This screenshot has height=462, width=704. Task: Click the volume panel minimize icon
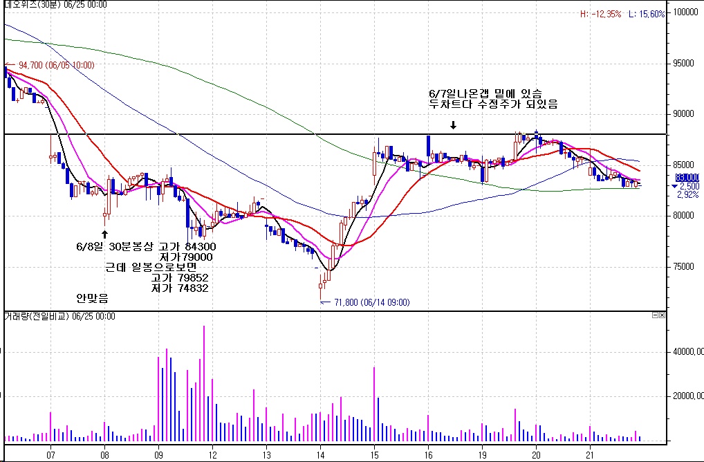click(x=654, y=315)
